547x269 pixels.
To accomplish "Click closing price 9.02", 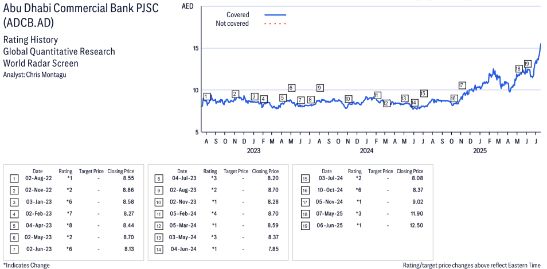I will tap(417, 202).
